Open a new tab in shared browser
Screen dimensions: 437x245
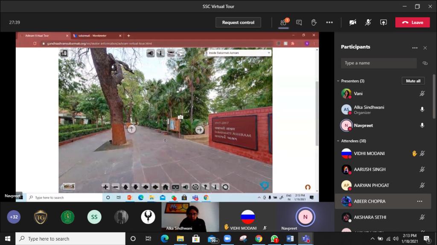(128, 36)
